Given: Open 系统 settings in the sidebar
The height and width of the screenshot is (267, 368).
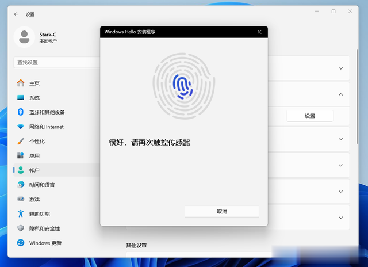Looking at the screenshot, I should tap(57, 98).
